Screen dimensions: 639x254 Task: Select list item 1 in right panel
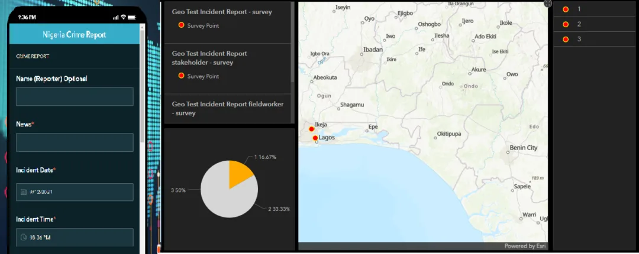pos(595,9)
